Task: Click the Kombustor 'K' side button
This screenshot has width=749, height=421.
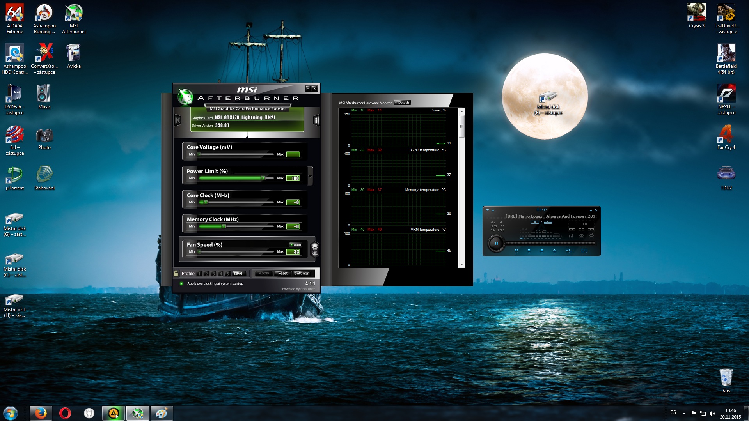Action: [x=178, y=120]
